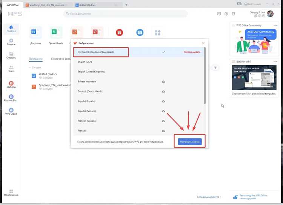Click the WPS logo at top left
Viewport: 283px width, 205px height.
[x=15, y=14]
